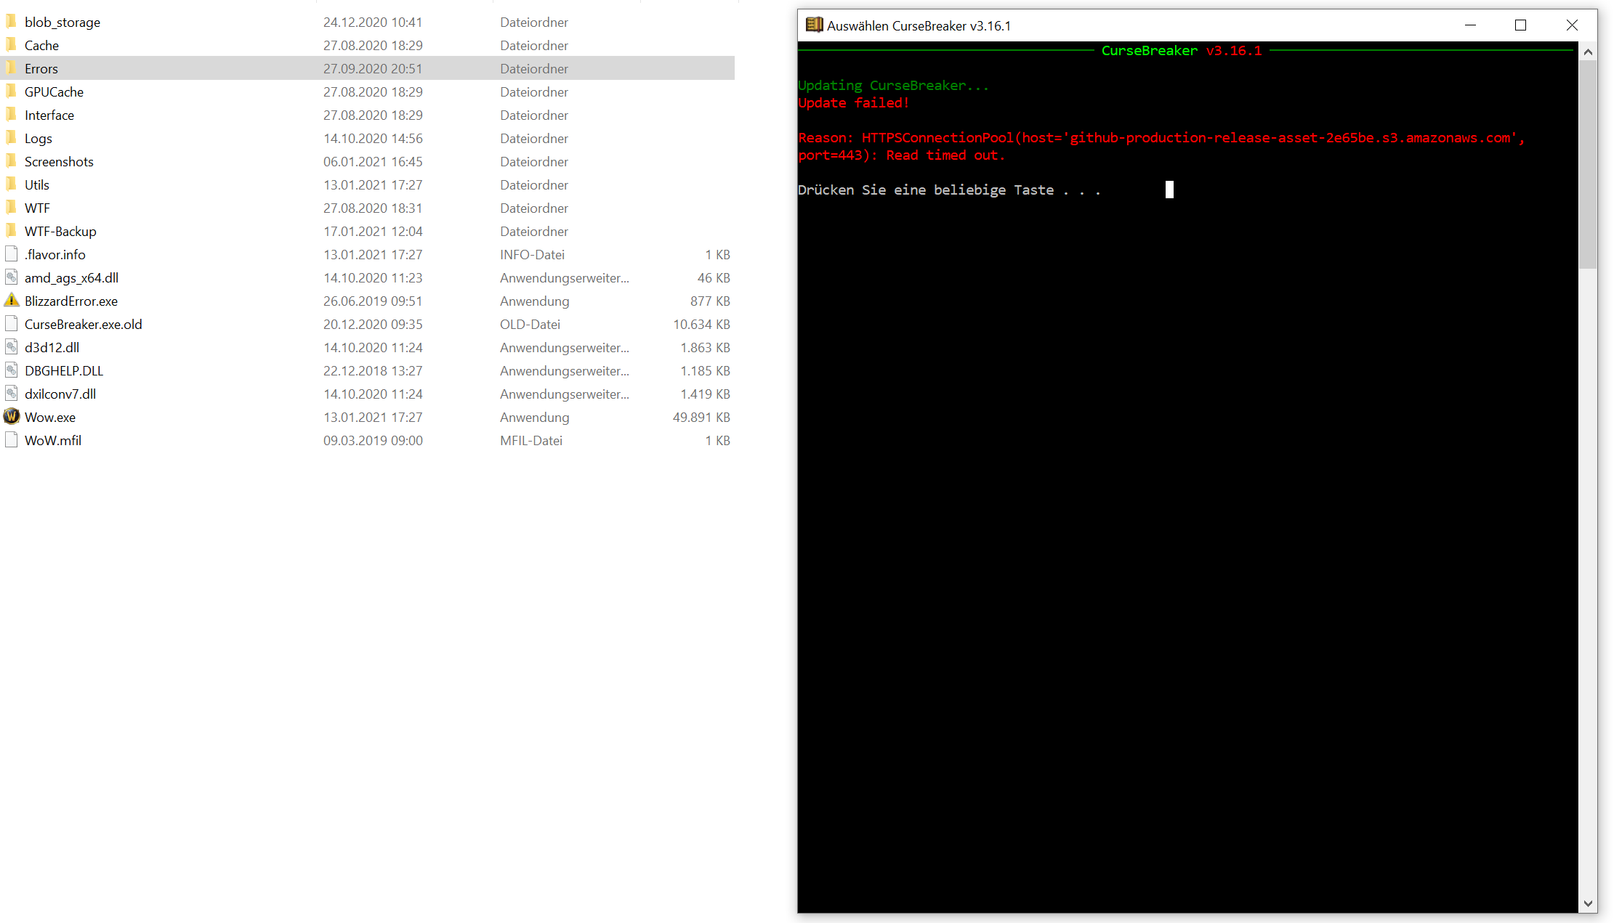
Task: Select the dxilconv7.dll file
Action: (60, 394)
